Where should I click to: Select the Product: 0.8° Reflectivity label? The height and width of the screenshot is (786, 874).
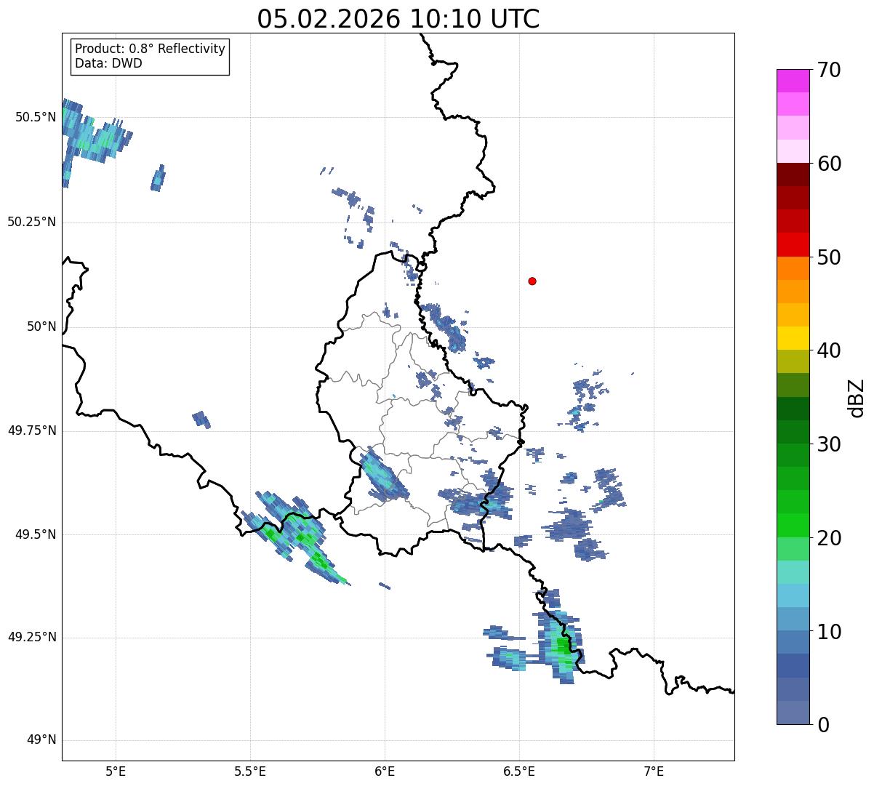tap(151, 49)
